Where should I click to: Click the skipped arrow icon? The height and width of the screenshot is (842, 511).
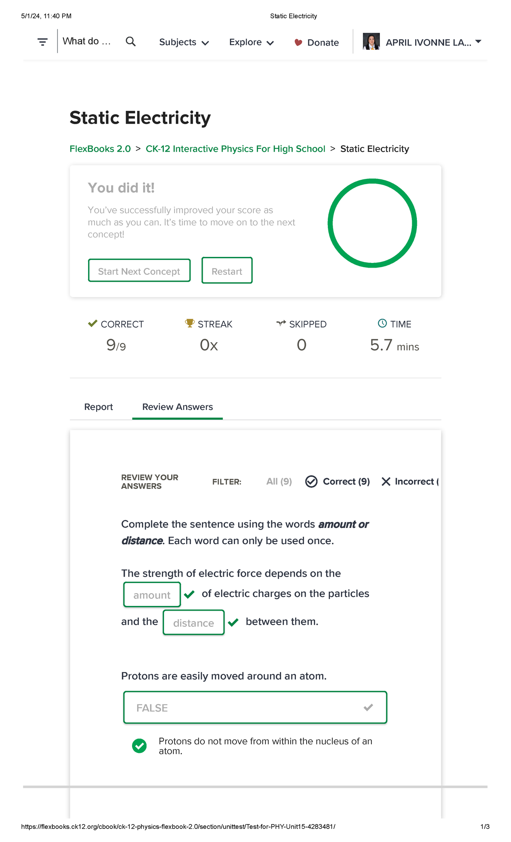[281, 323]
